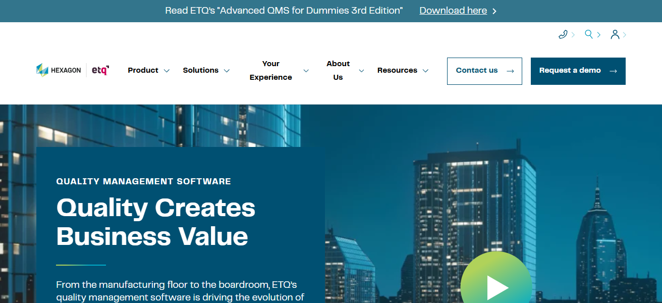Open the Download here link
Viewport: 662px width, 303px height.
click(x=453, y=10)
